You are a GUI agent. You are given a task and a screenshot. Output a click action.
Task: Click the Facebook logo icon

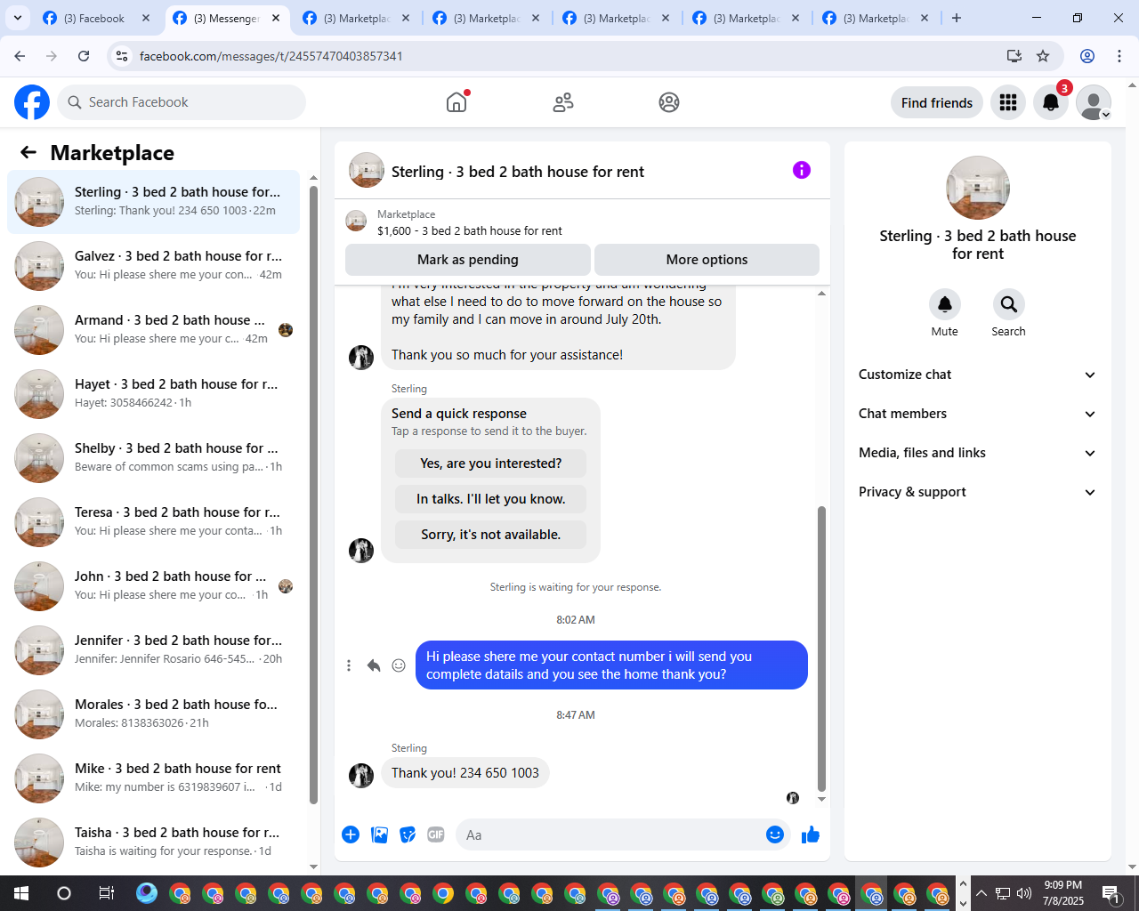tap(32, 102)
